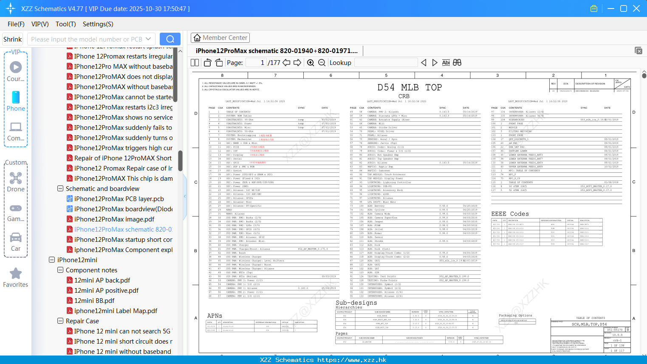
Task: Open the Drone category
Action: tap(16, 182)
